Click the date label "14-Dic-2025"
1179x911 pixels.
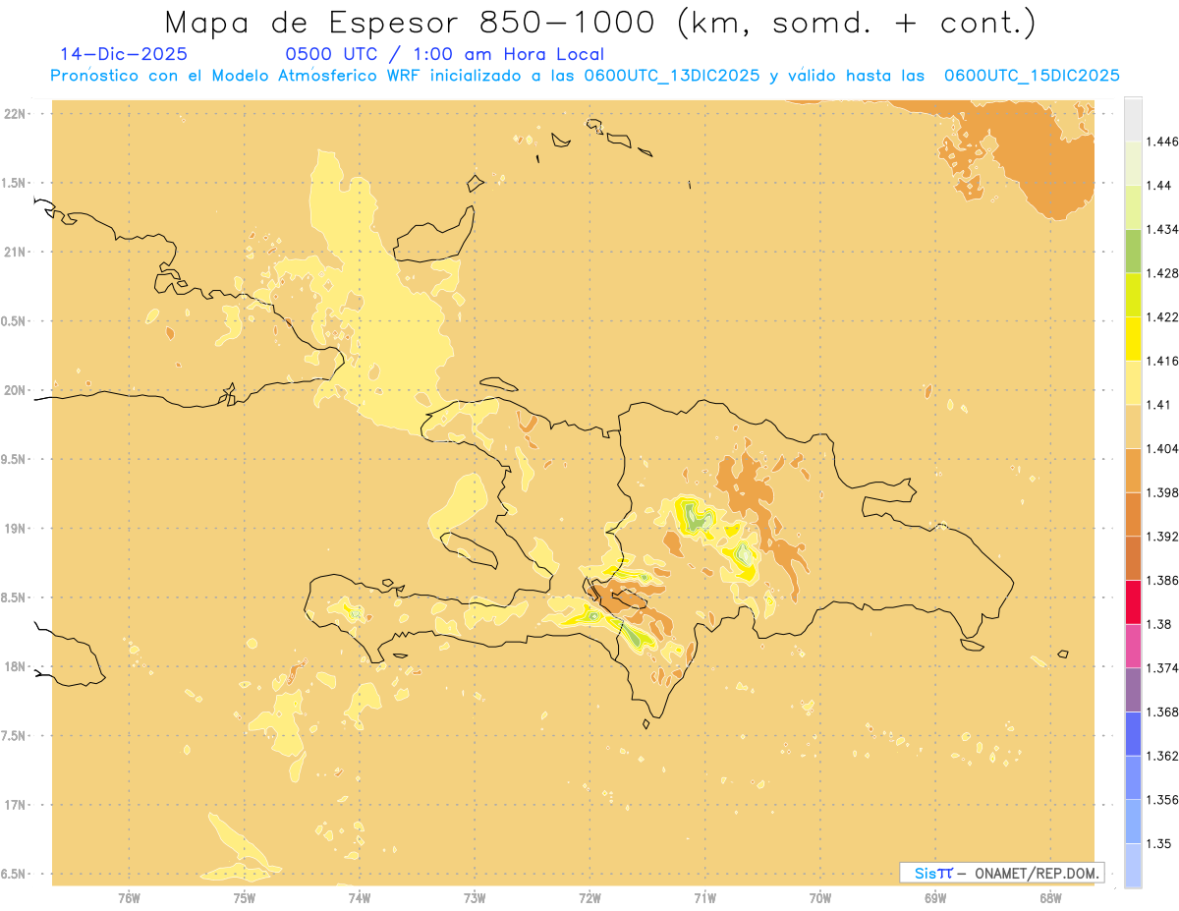(124, 55)
